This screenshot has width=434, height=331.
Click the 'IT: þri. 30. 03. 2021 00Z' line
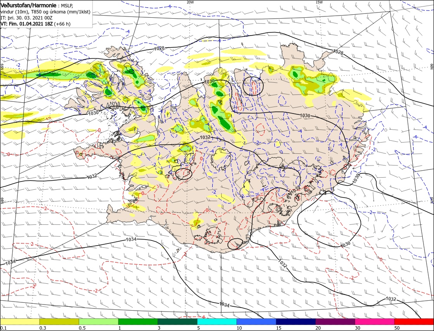(26, 18)
